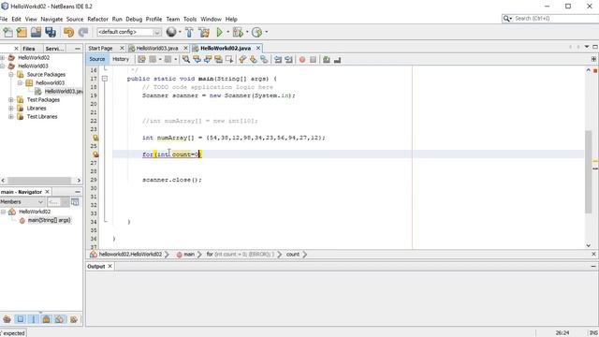The image size is (599, 337).
Task: Collapse main method fold at line 17
Action: coord(104,79)
